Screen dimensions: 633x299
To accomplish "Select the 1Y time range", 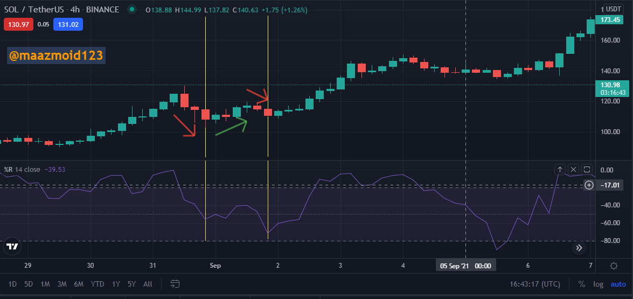I will tap(116, 284).
